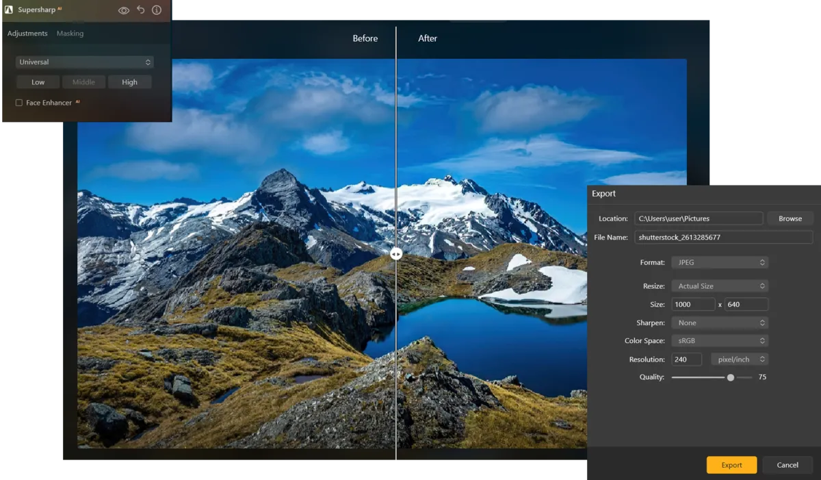The height and width of the screenshot is (480, 821).
Task: Click the File Name field showing shutterstock_2613285677
Action: coord(723,237)
